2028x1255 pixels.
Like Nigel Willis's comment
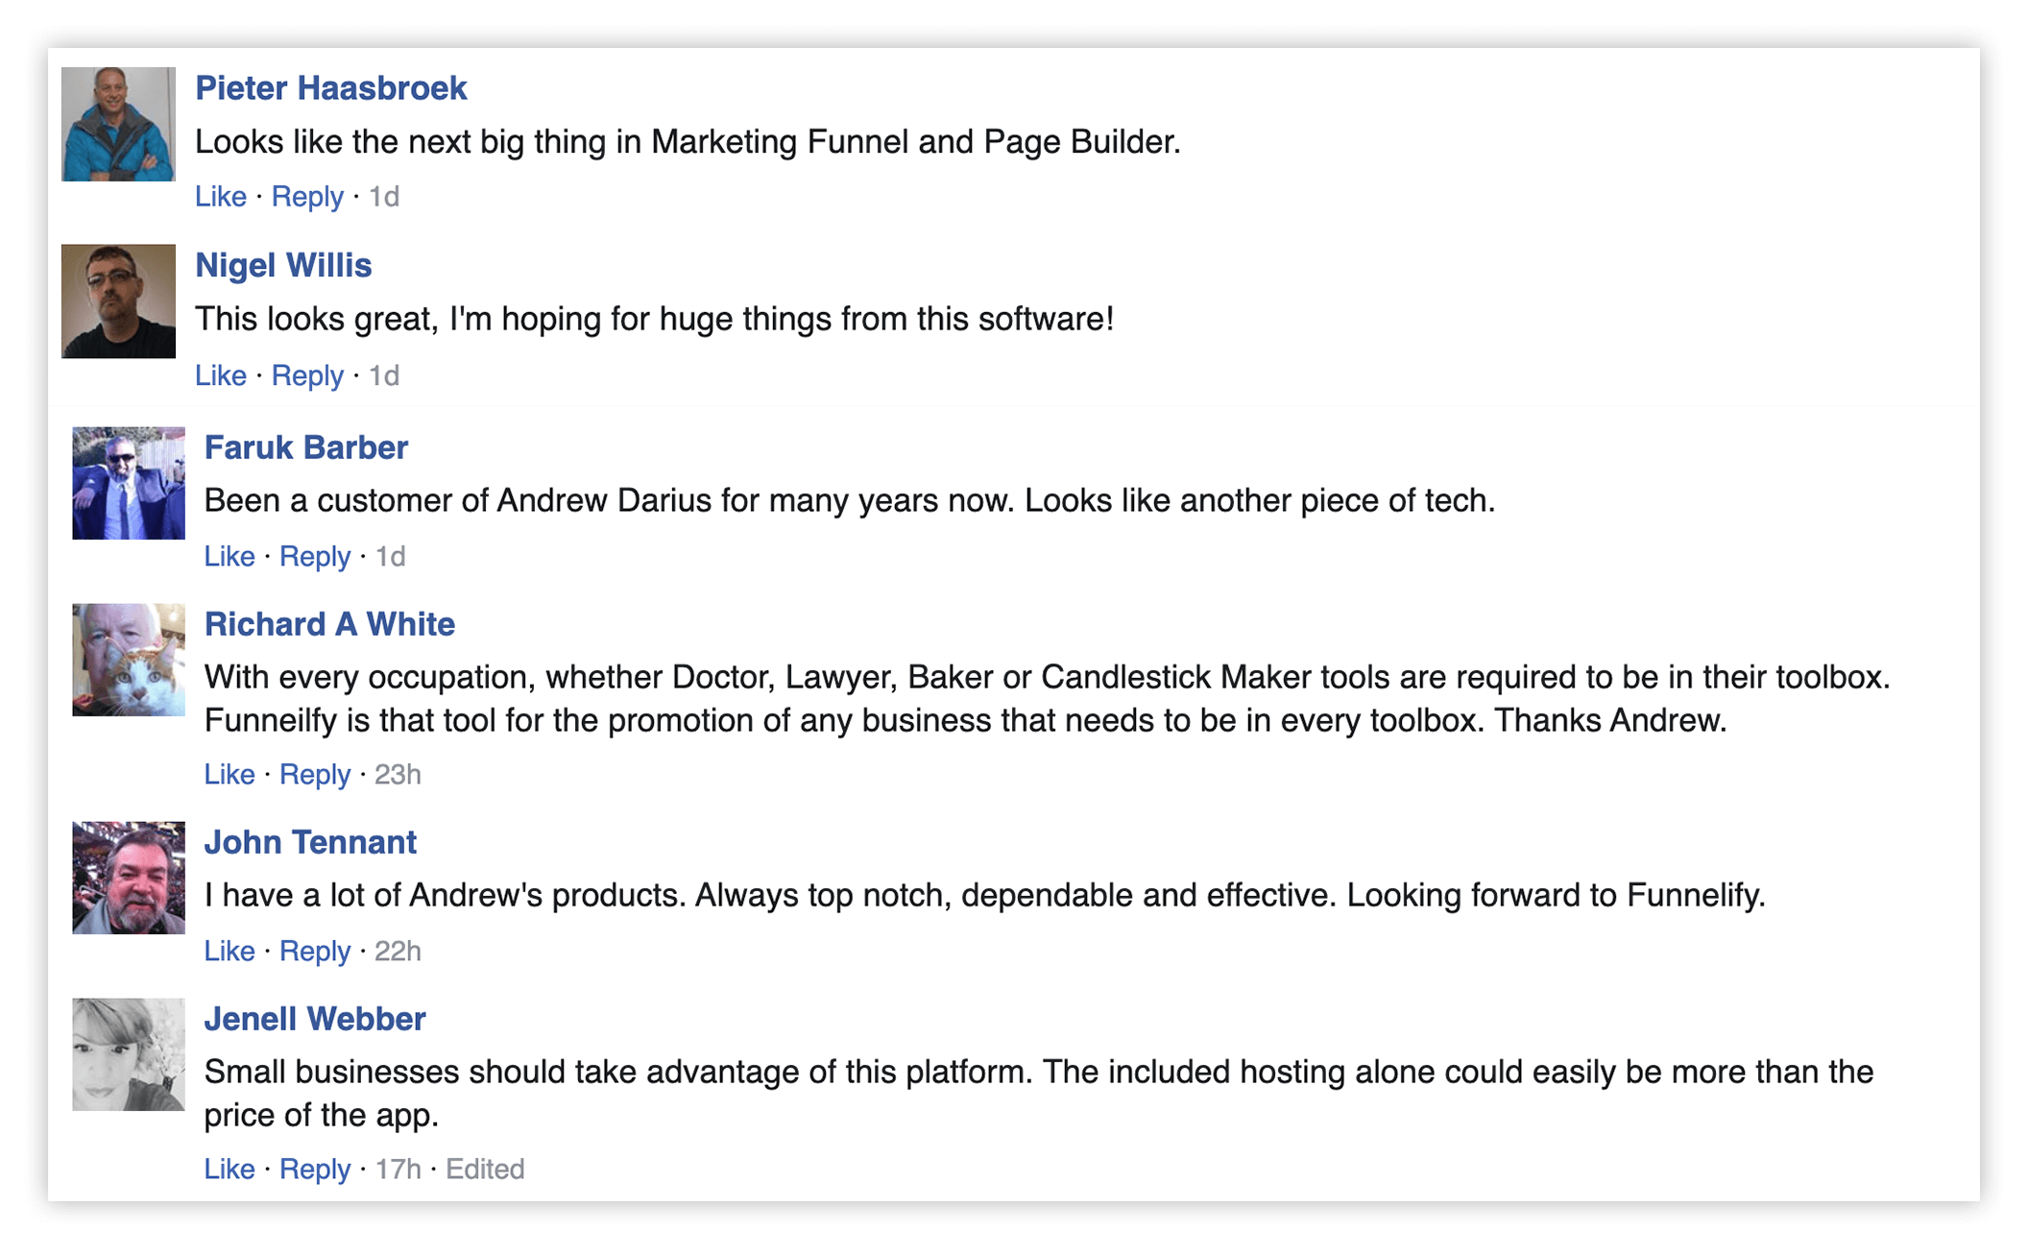221,375
